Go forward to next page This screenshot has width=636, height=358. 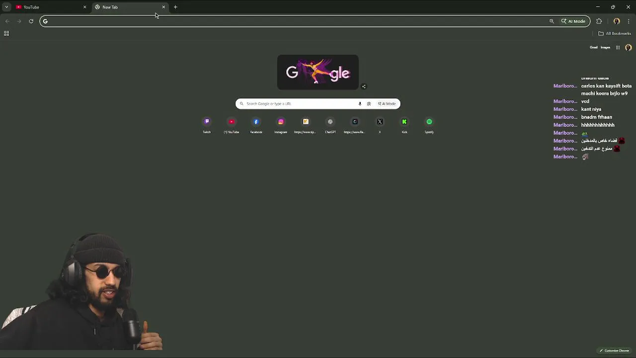click(x=19, y=21)
